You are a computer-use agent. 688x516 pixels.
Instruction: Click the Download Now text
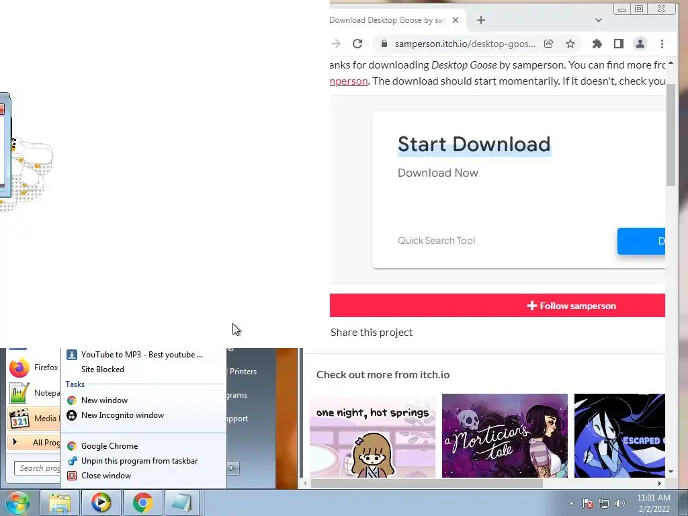(x=438, y=173)
